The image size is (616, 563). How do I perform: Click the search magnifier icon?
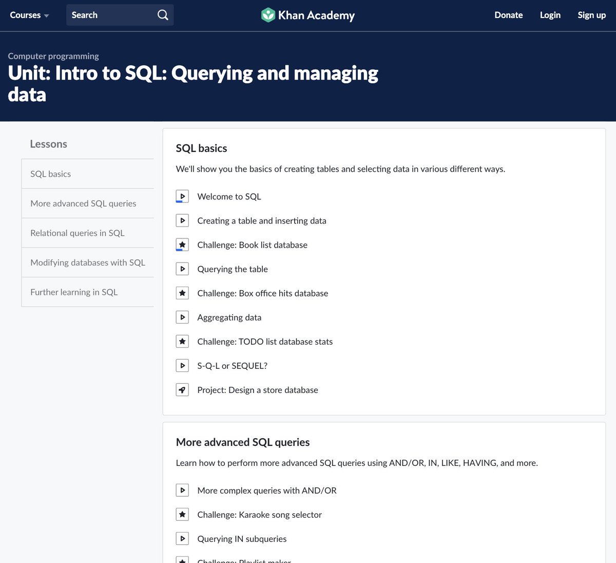tap(163, 15)
